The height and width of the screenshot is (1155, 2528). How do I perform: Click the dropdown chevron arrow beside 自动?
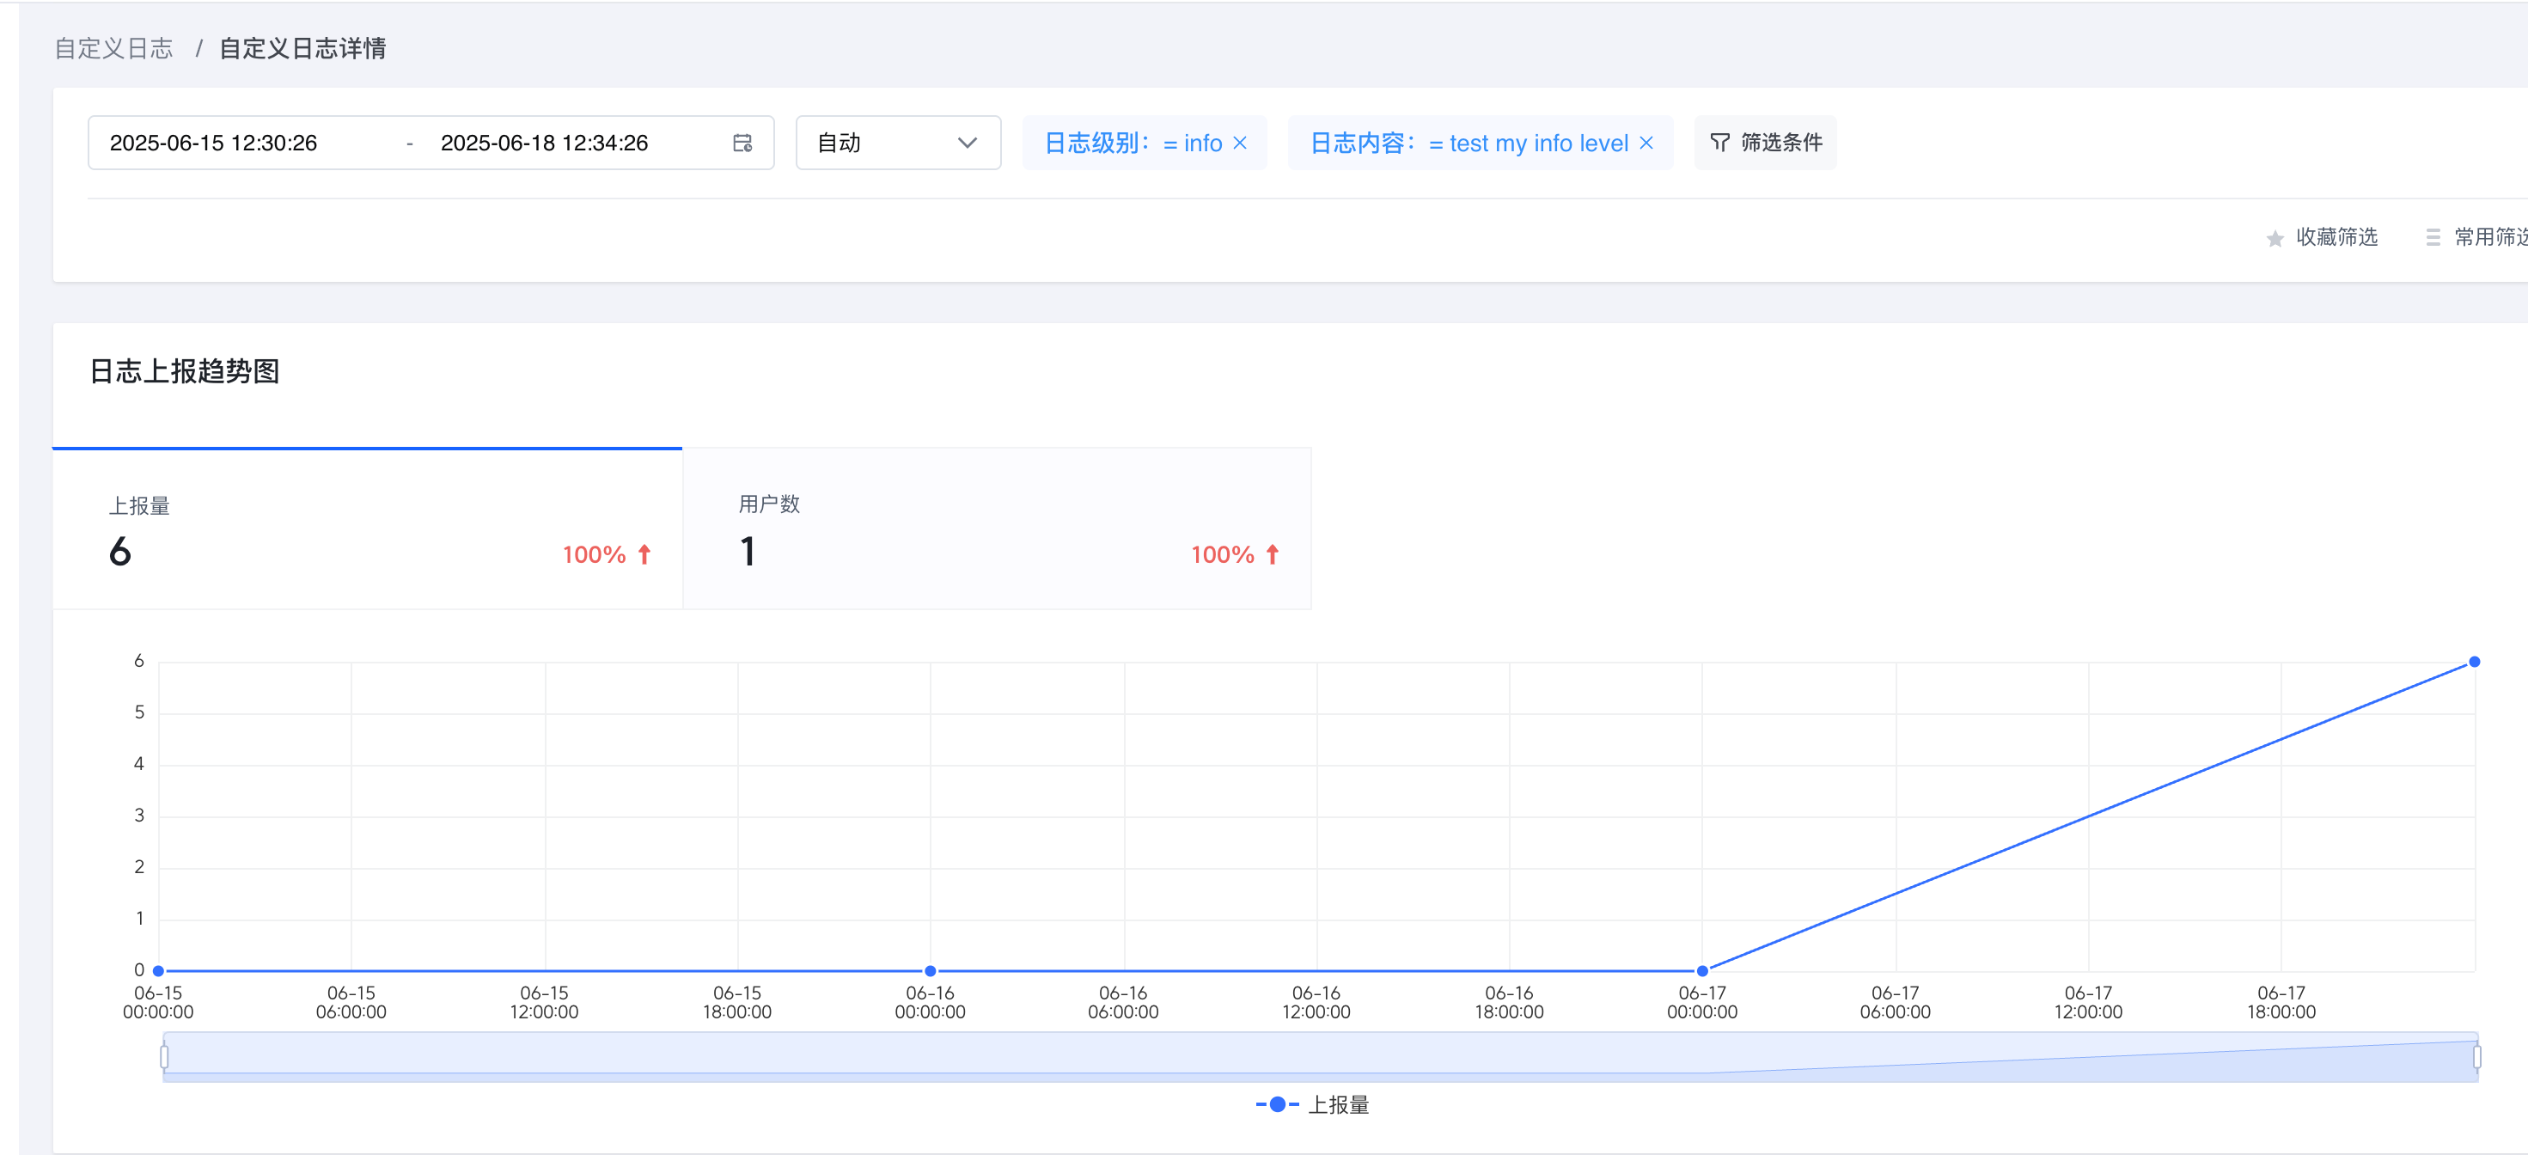point(967,144)
